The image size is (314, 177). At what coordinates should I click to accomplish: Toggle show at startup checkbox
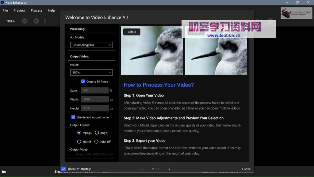63,169
